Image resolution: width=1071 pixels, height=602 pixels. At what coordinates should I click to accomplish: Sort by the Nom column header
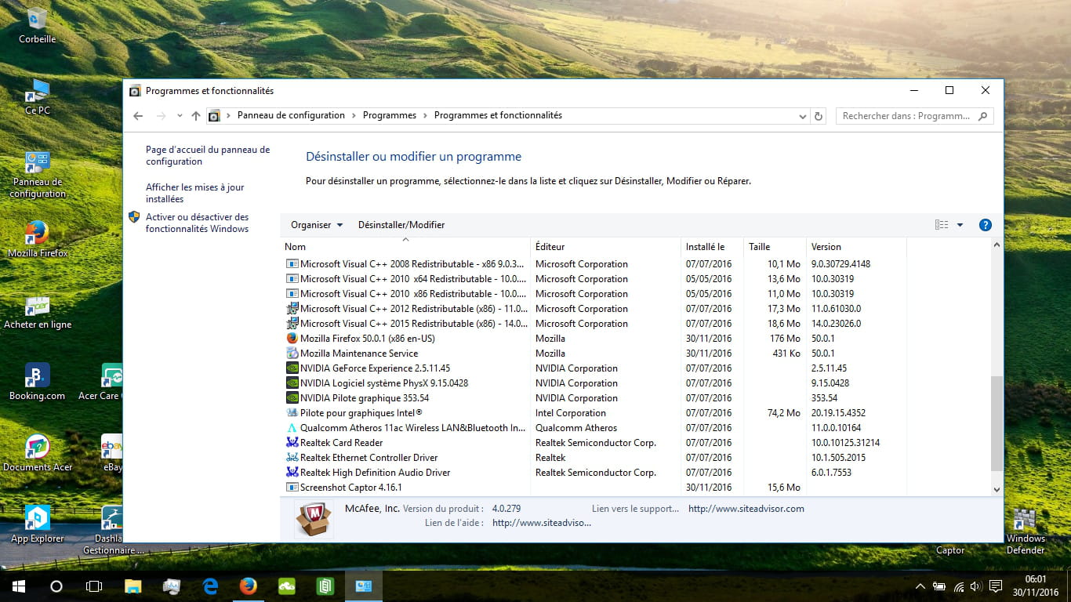pyautogui.click(x=405, y=247)
